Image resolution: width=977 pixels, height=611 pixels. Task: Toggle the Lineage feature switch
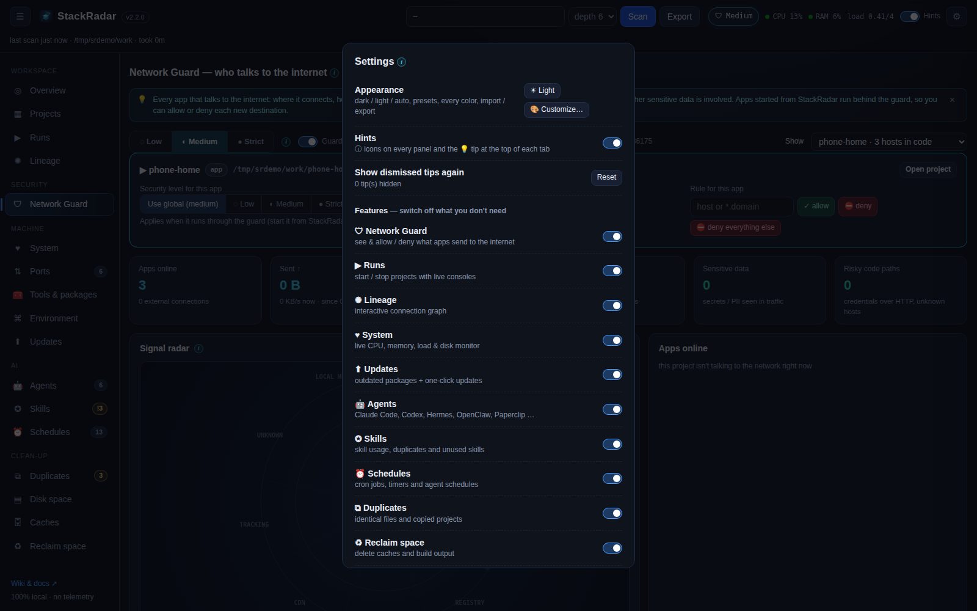tap(612, 305)
